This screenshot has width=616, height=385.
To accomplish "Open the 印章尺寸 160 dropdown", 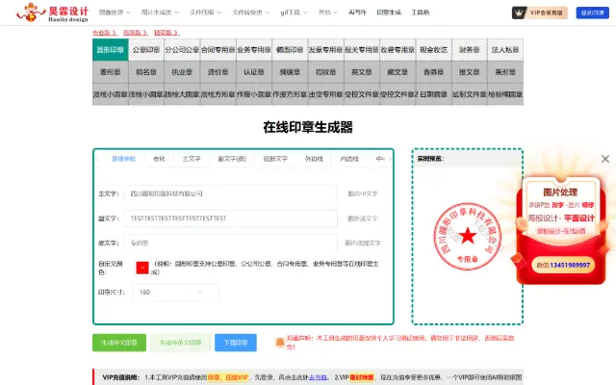I will [x=175, y=293].
